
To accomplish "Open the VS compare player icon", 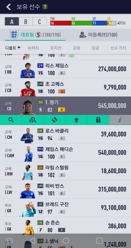I will pos(32,120).
